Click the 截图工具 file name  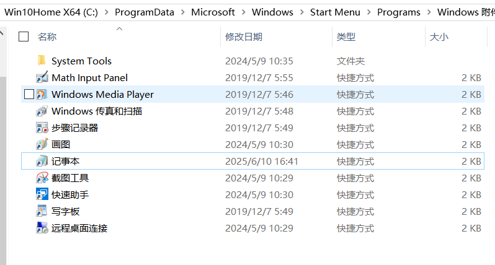pyautogui.click(x=70, y=178)
